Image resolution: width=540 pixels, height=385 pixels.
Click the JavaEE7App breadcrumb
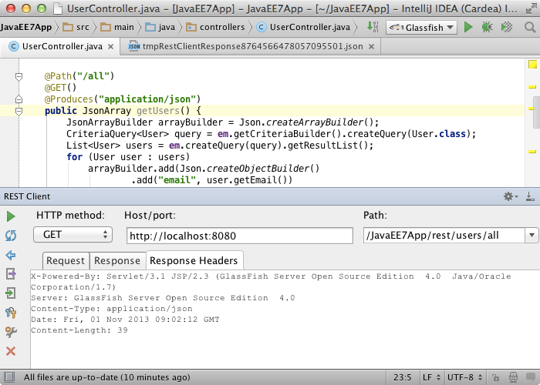[26, 27]
